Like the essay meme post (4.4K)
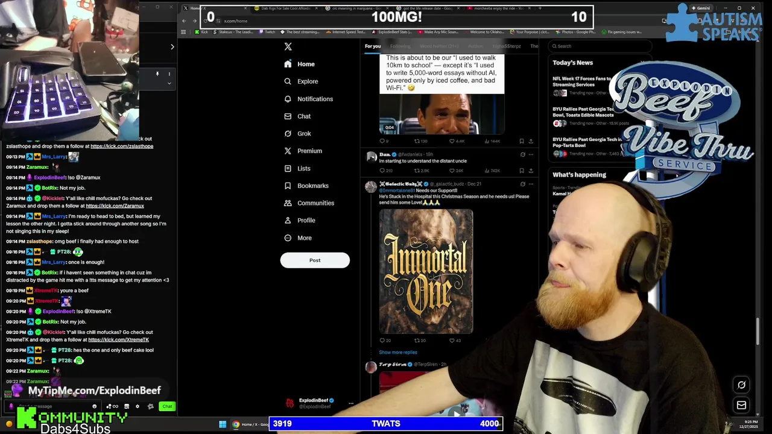772x434 pixels. click(x=458, y=141)
